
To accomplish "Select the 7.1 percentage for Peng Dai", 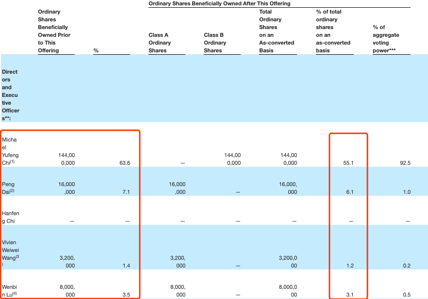I will pyautogui.click(x=126, y=192).
